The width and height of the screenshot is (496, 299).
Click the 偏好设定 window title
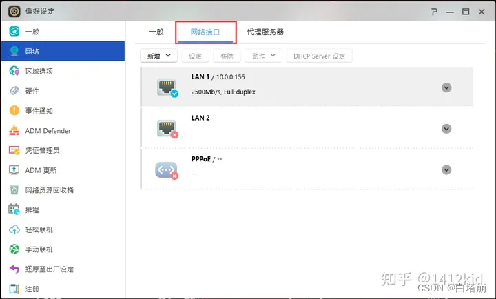tap(40, 12)
